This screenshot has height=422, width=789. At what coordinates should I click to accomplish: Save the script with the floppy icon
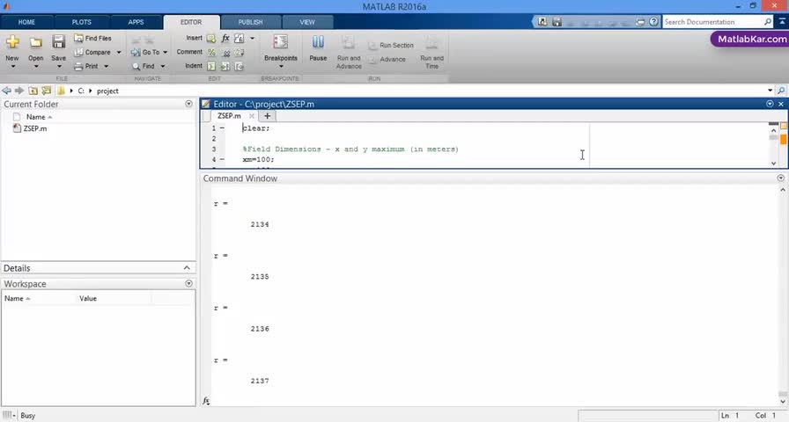tap(58, 42)
